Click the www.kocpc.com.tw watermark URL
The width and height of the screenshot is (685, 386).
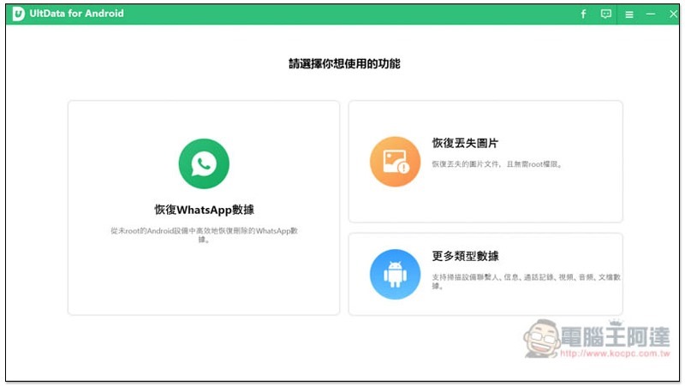coord(620,353)
